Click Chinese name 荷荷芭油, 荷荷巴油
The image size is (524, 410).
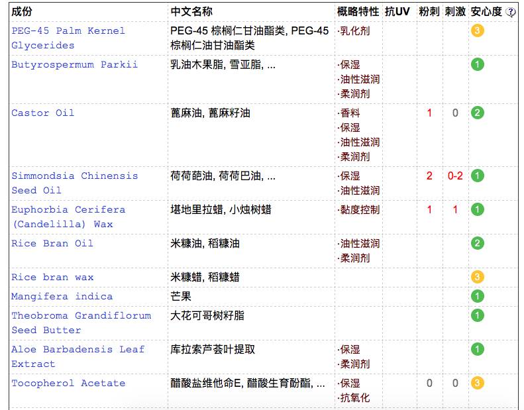[223, 176]
